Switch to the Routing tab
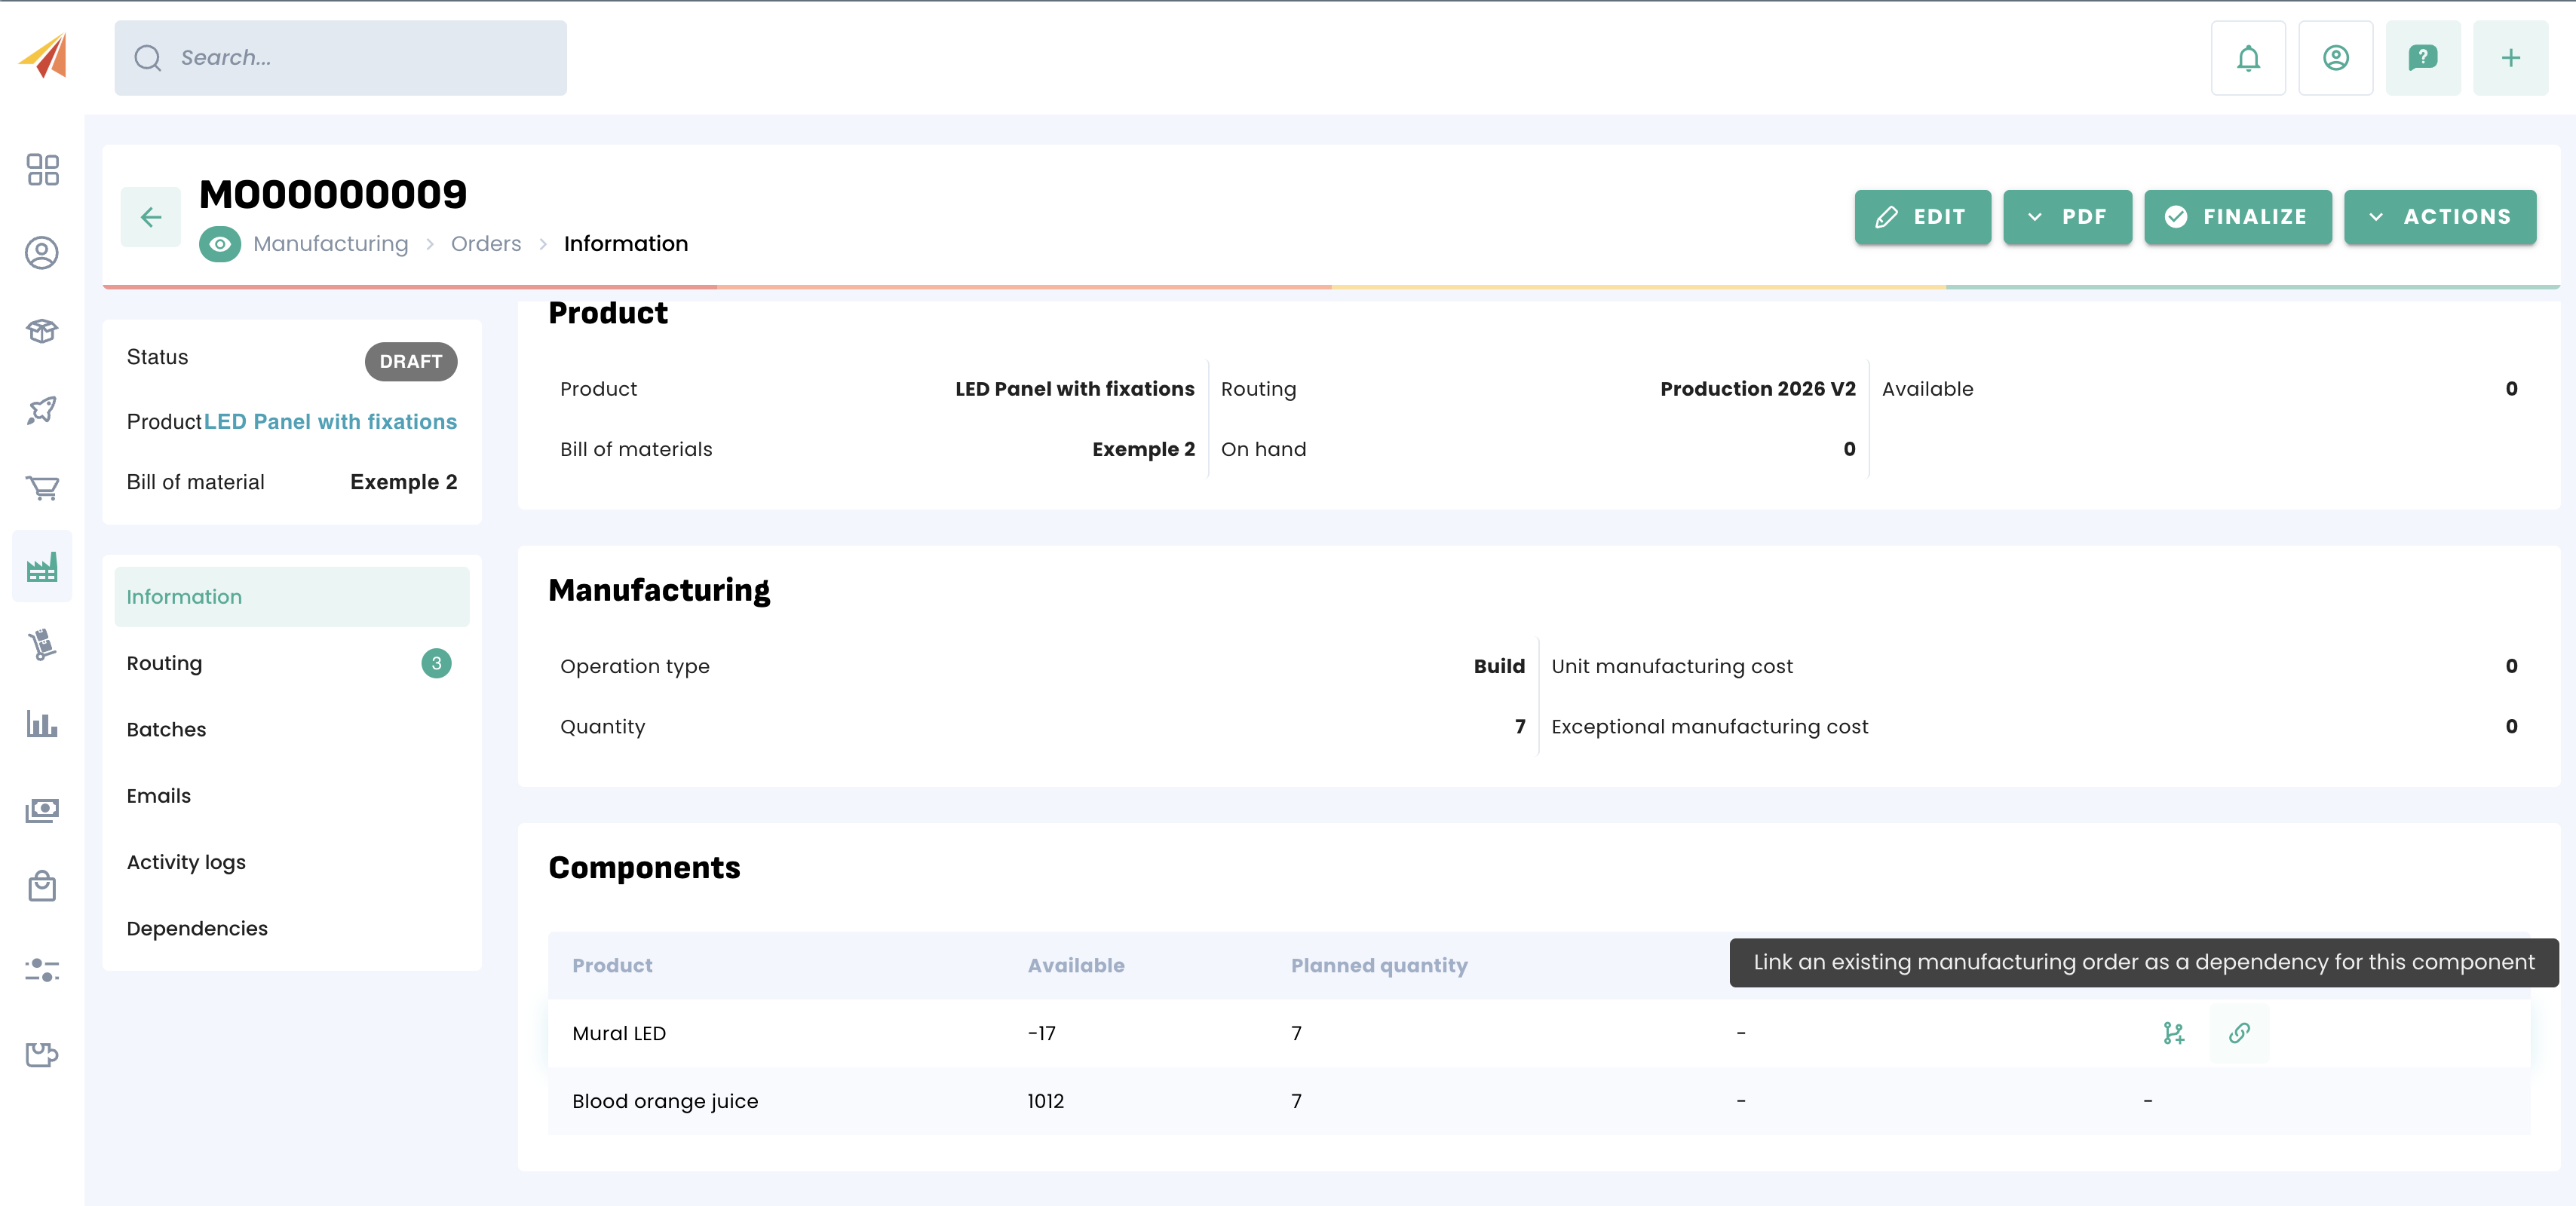2576x1206 pixels. click(165, 663)
